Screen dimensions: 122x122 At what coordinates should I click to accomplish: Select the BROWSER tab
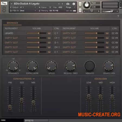click(x=12, y=23)
